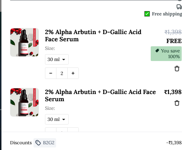Delete the free Face Serum item

coord(177,69)
